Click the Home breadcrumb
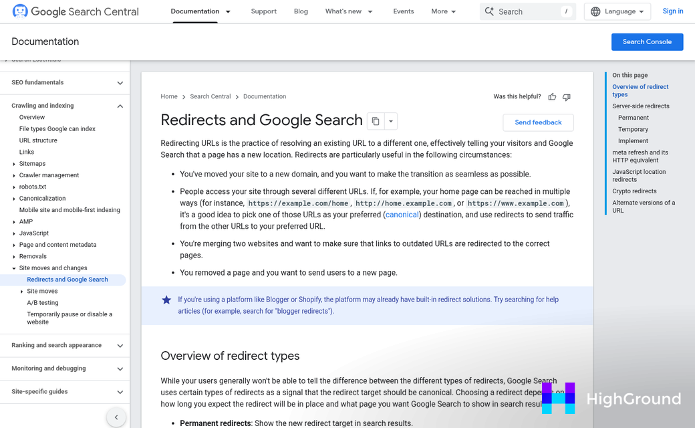Viewport: 695px width, 428px height. point(169,96)
